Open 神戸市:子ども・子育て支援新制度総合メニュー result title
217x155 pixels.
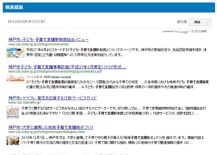pos(48,39)
